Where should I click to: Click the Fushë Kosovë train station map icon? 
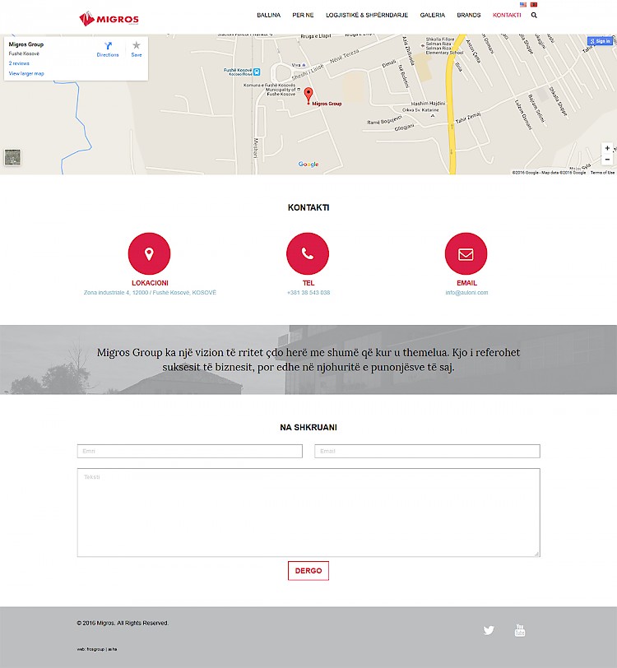[257, 72]
